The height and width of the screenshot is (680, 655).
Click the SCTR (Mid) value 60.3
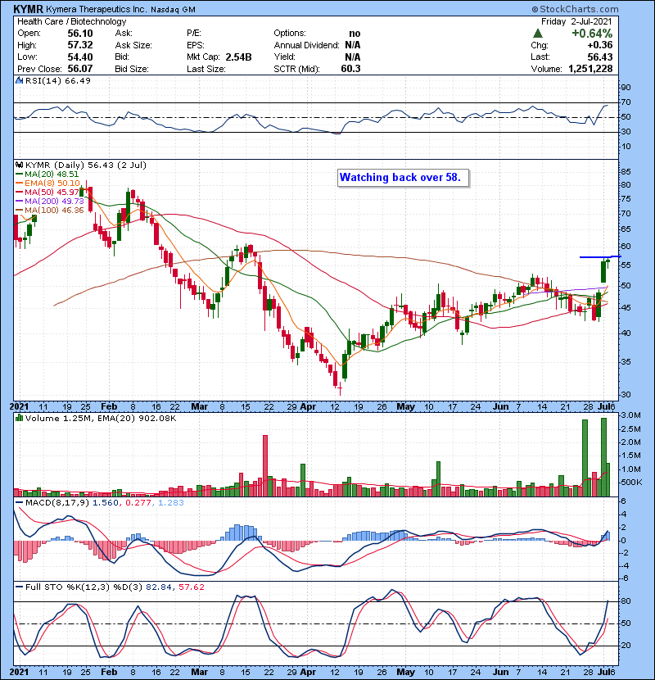[350, 69]
